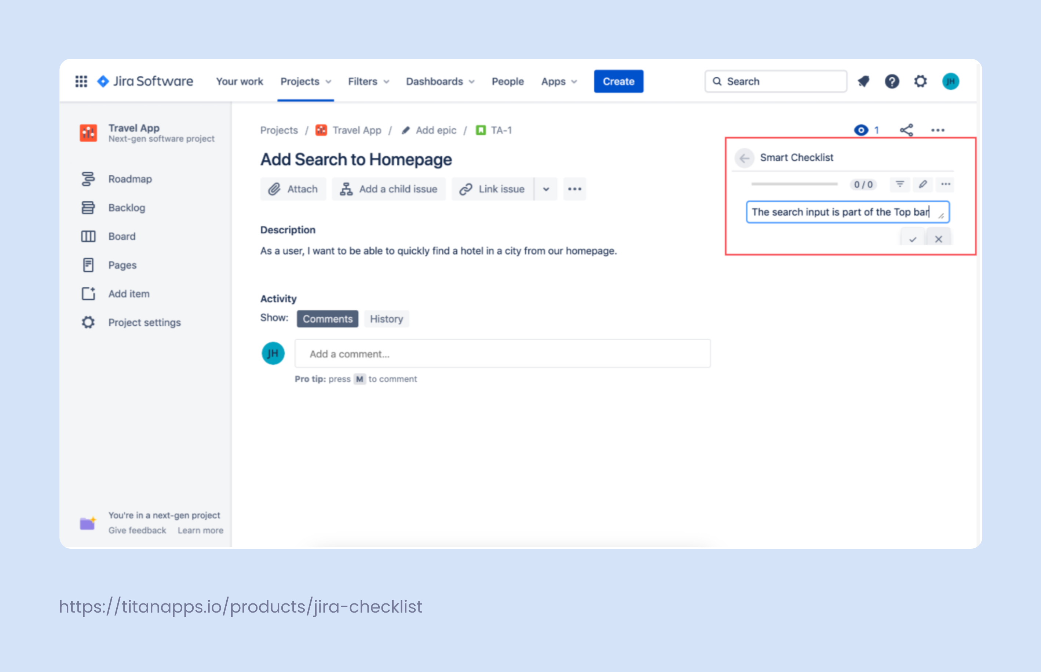Switch to the History tab
Screen dimensions: 1041x672
(386, 318)
